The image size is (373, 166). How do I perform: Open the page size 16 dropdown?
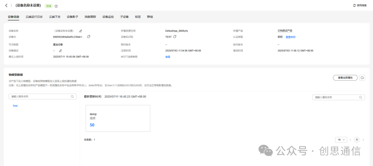341,140
